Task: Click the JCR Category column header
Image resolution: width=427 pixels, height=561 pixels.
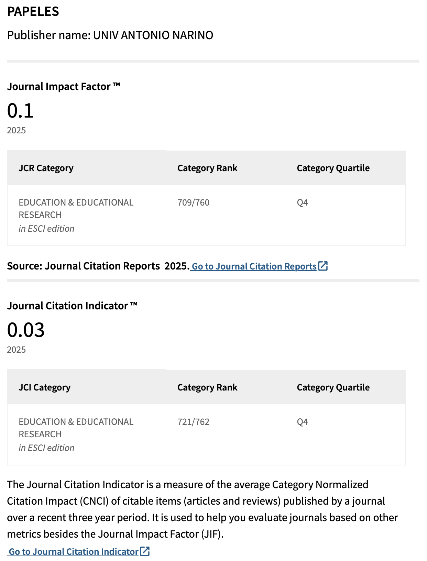Action: 46,168
